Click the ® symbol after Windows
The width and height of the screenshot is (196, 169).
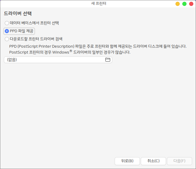click(71, 51)
